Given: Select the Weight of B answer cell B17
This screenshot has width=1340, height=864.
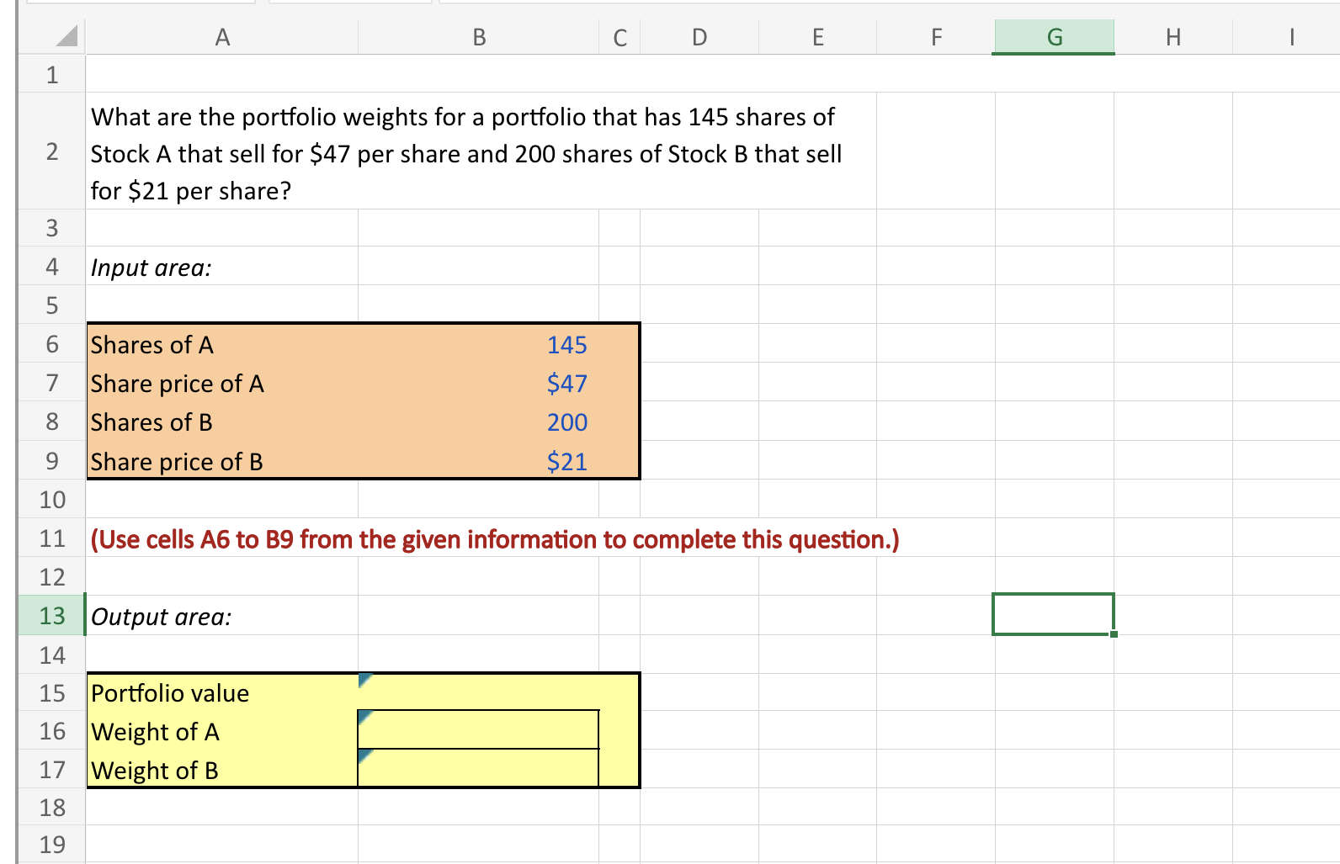Looking at the screenshot, I should (x=479, y=768).
